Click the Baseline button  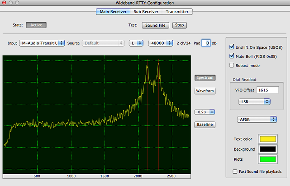205,124
